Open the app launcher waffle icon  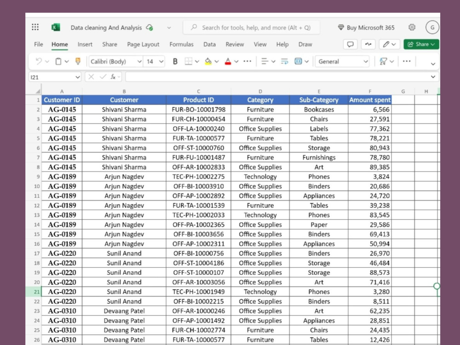point(35,27)
